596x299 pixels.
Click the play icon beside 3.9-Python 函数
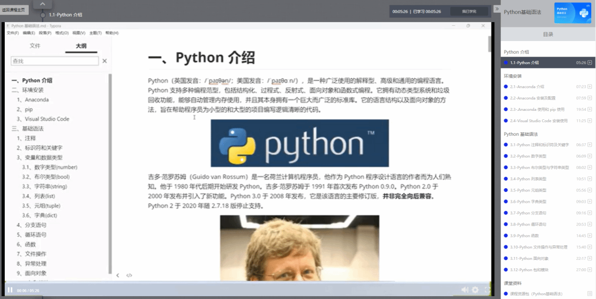point(589,236)
